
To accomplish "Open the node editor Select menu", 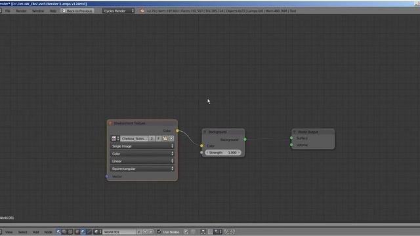I will [22, 232].
